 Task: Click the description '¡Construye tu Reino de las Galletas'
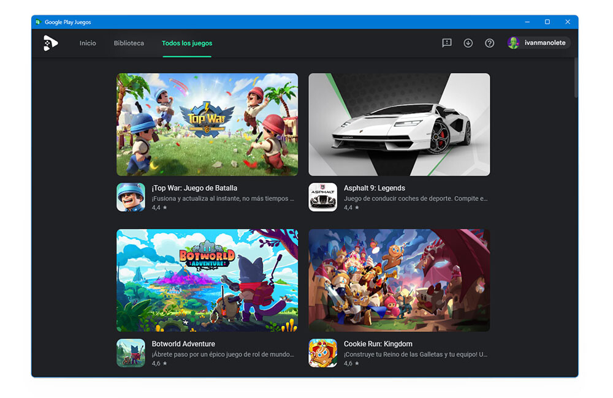[416, 355]
